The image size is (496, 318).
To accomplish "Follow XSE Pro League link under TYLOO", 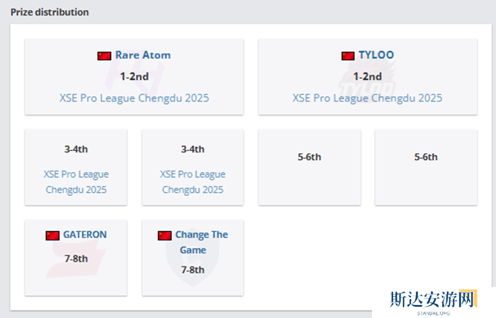I will point(367,98).
